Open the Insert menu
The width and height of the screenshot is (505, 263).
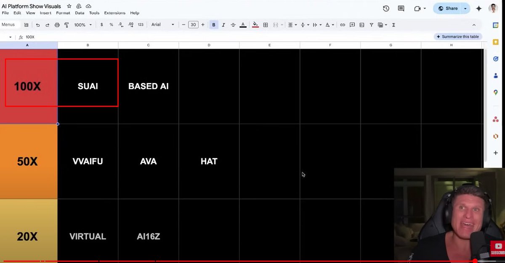45,13
